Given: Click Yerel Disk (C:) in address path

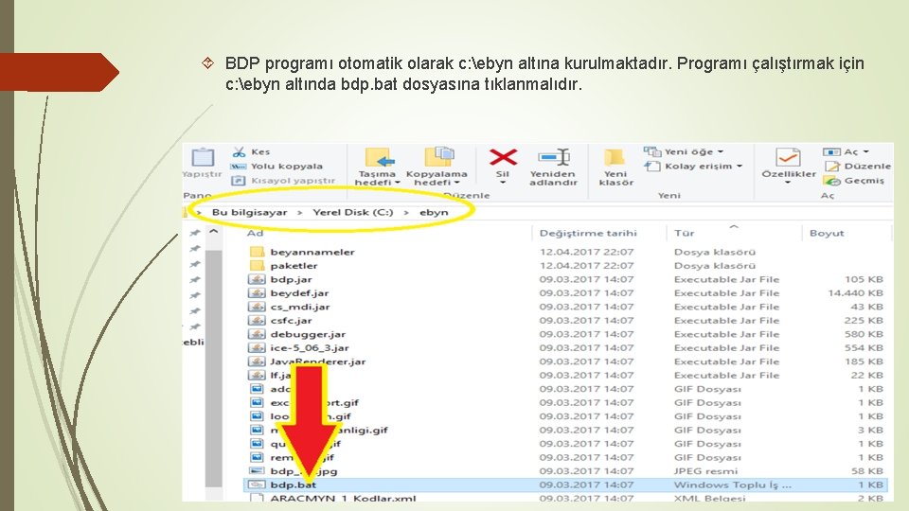Looking at the screenshot, I should pyautogui.click(x=353, y=213).
